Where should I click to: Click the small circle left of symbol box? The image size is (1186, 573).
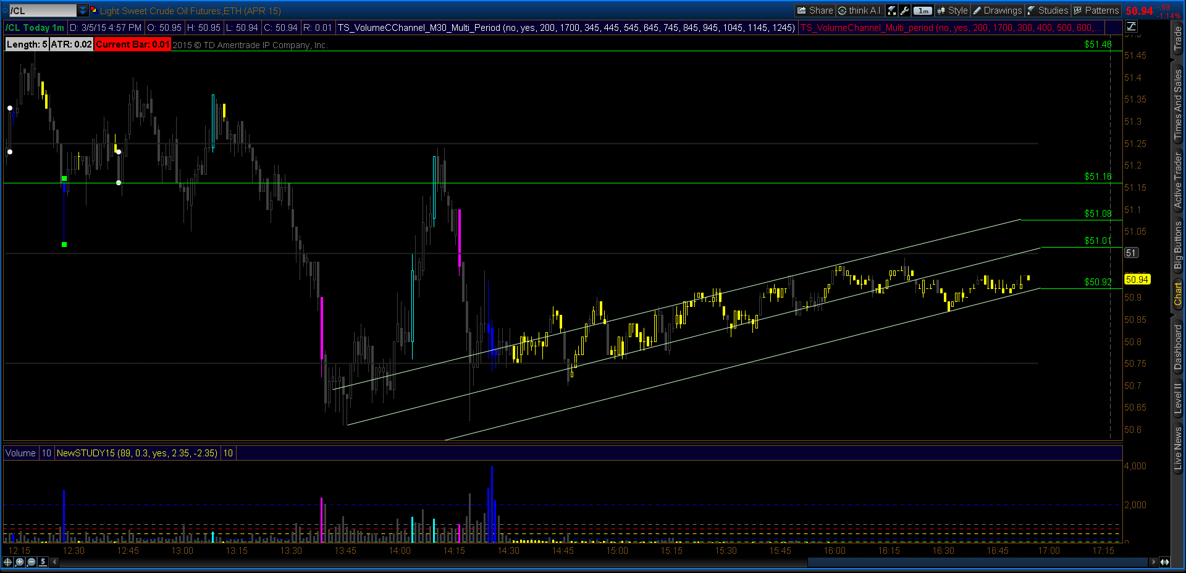(5, 10)
